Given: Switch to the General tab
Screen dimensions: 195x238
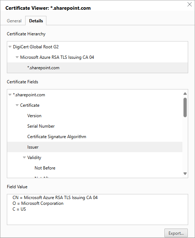Looking at the screenshot, I should pyautogui.click(x=14, y=21).
